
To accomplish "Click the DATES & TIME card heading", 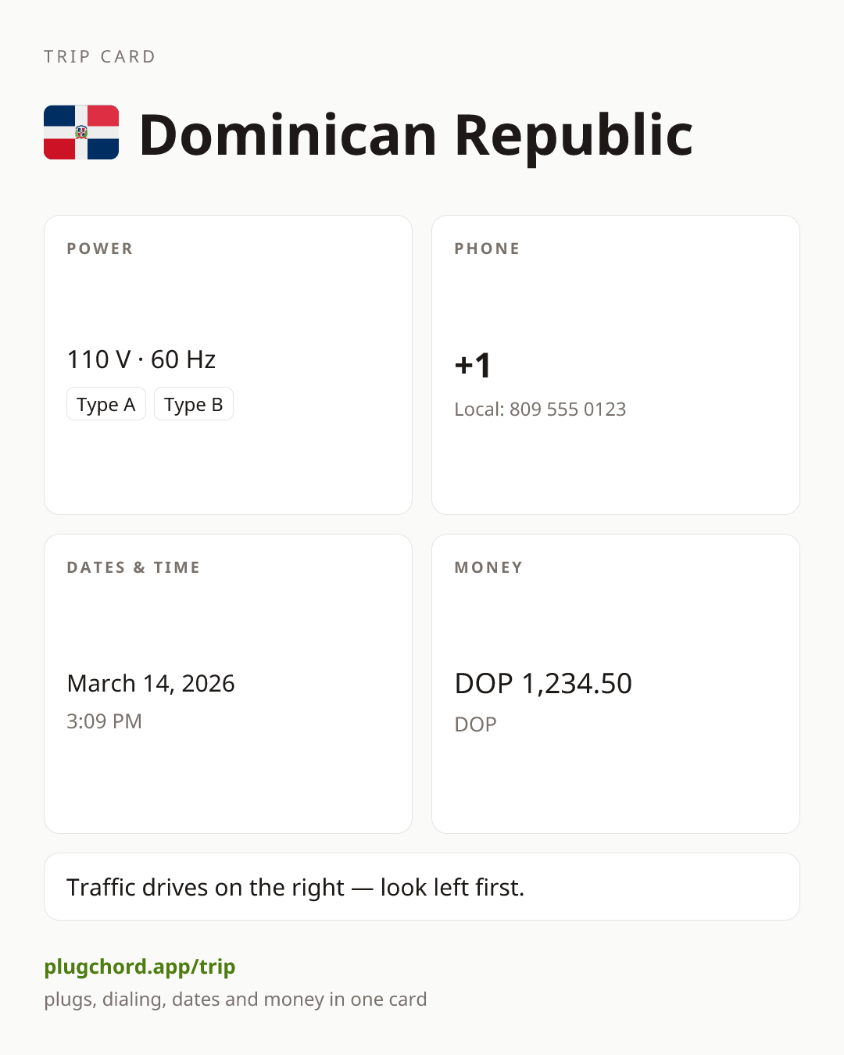I will coord(134,567).
